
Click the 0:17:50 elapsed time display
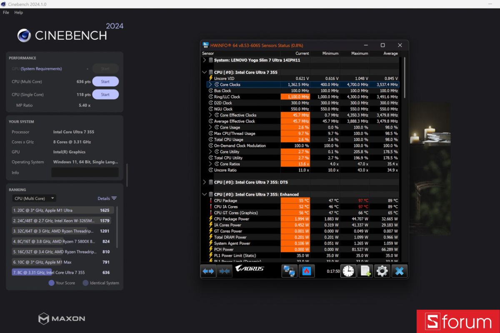pyautogui.click(x=333, y=271)
